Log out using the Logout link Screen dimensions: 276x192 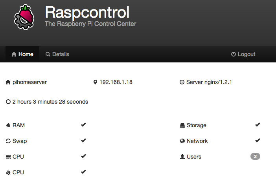[243, 54]
